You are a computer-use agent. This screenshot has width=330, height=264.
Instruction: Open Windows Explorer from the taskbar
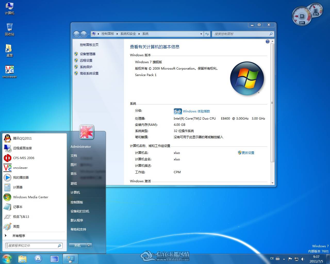click(x=22, y=259)
